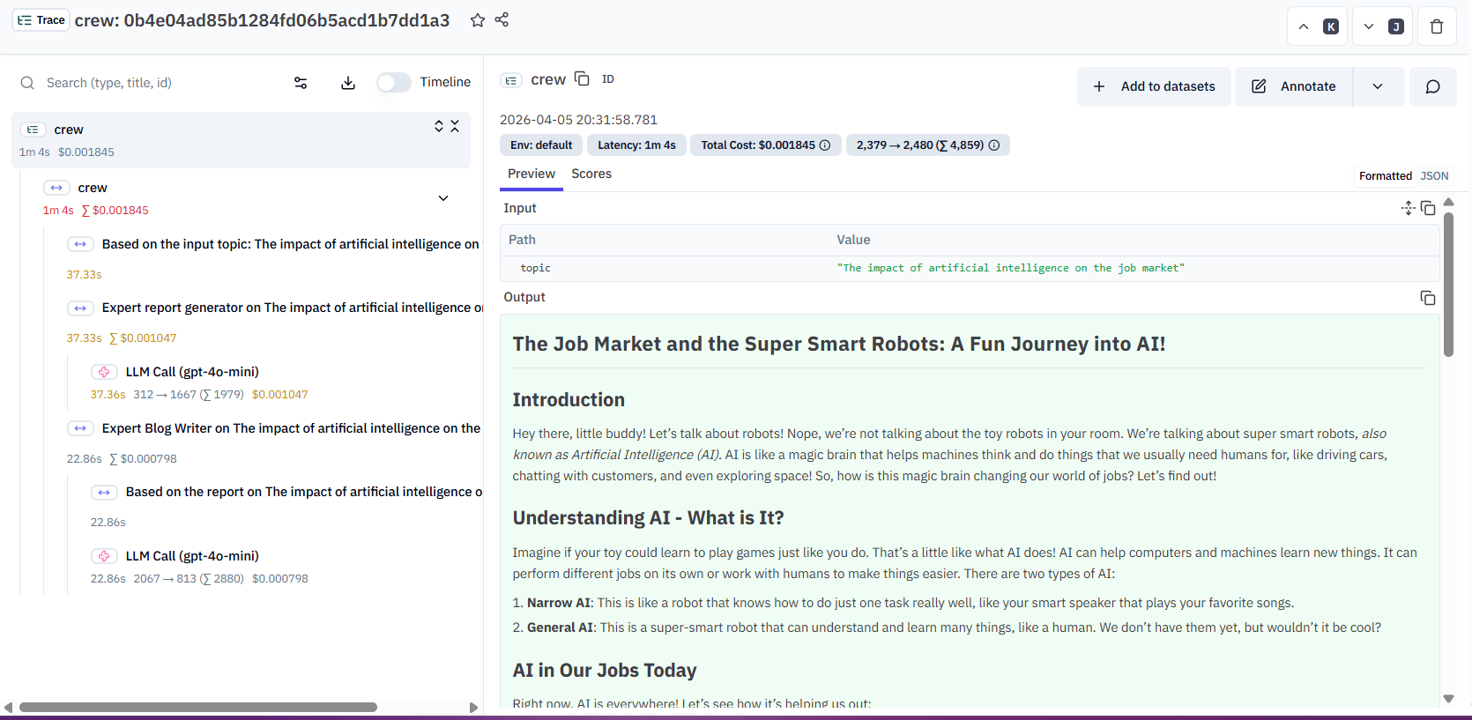Select the Preview tab
Screen dimensions: 1472x720
(x=531, y=174)
